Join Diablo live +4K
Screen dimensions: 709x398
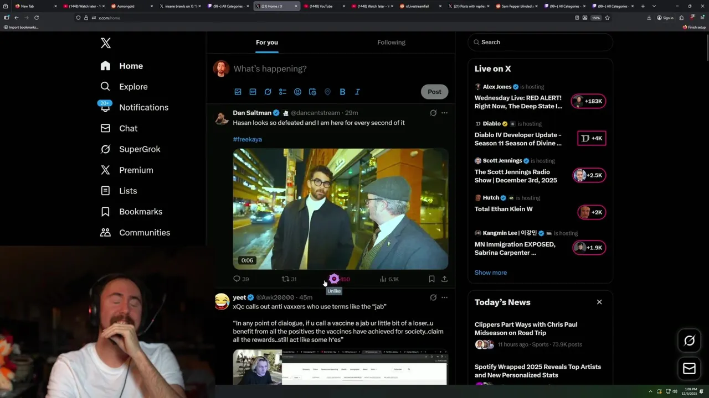point(592,138)
